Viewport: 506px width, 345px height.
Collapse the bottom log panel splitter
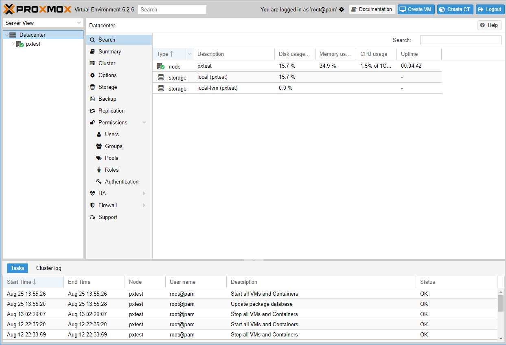[x=253, y=260]
